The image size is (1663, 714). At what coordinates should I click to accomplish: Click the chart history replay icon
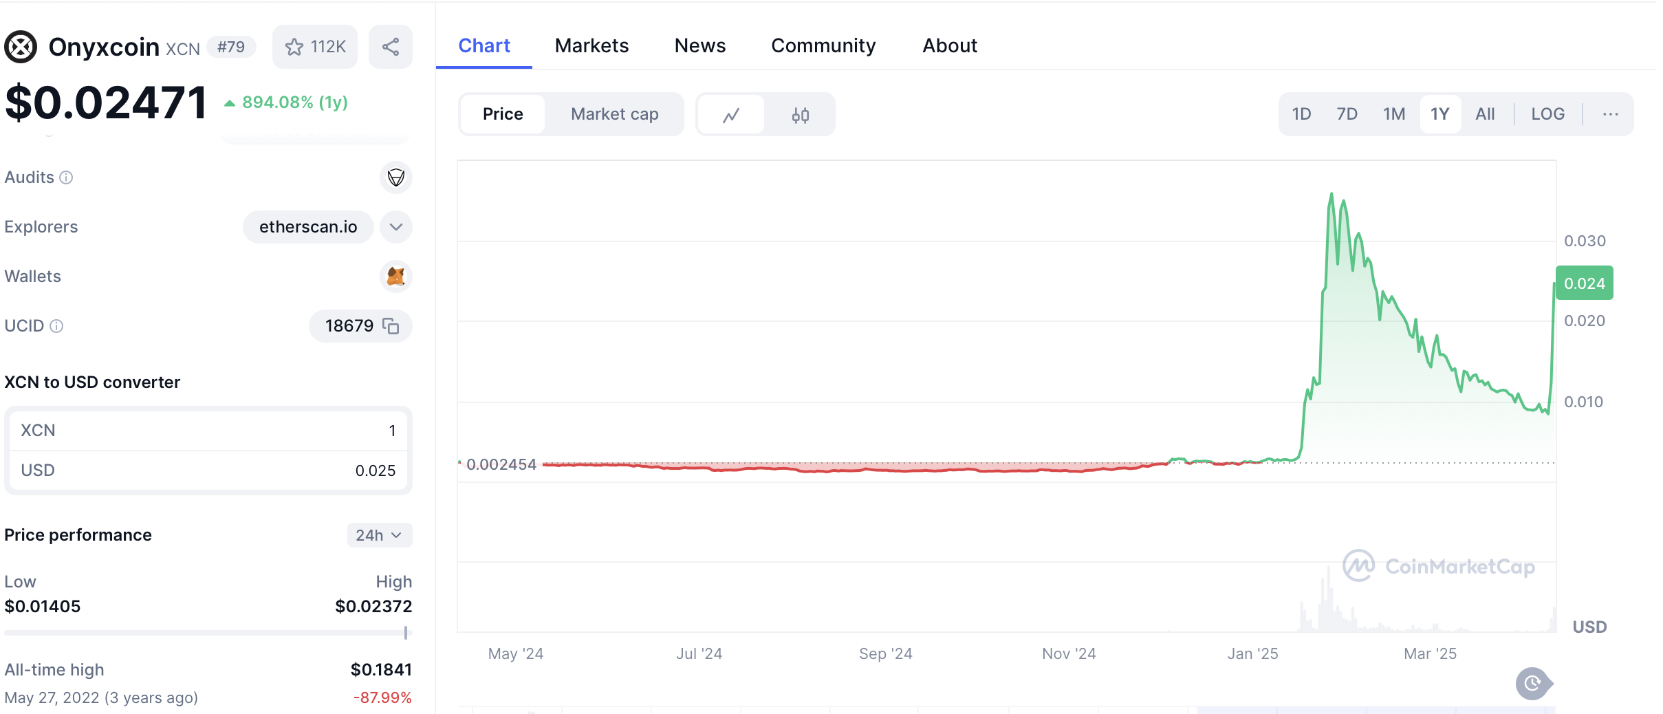click(x=1533, y=683)
